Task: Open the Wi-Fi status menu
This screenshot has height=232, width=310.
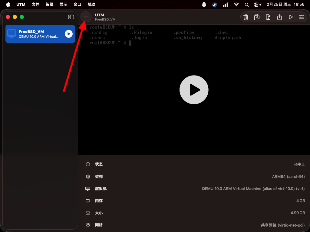Action: [x=236, y=4]
